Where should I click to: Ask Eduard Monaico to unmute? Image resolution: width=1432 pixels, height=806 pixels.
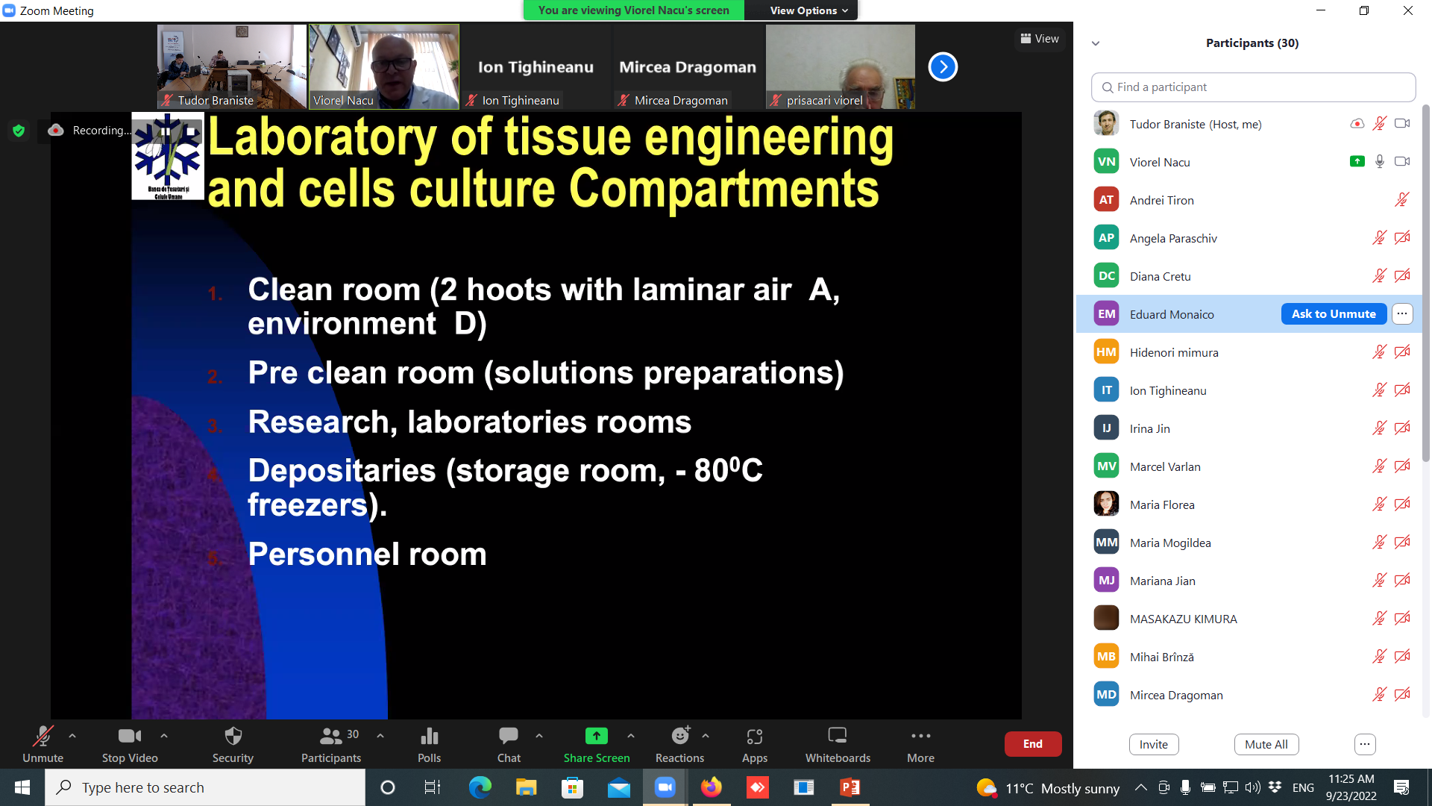pos(1334,314)
